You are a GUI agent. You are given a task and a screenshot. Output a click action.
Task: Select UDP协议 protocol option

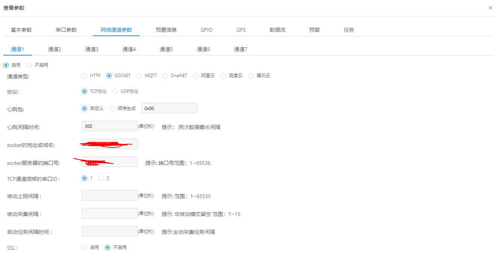[x=115, y=91]
